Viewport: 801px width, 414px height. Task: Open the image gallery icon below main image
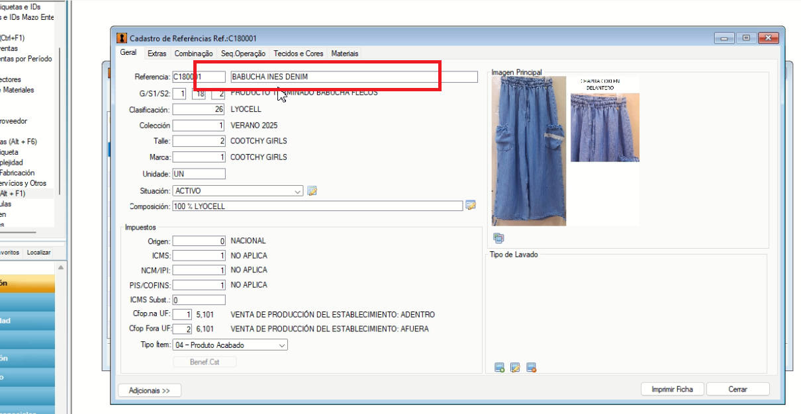click(498, 238)
